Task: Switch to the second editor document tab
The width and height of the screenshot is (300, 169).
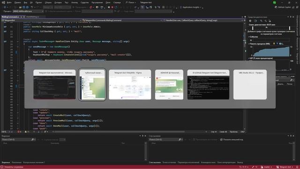Action: click(33, 17)
